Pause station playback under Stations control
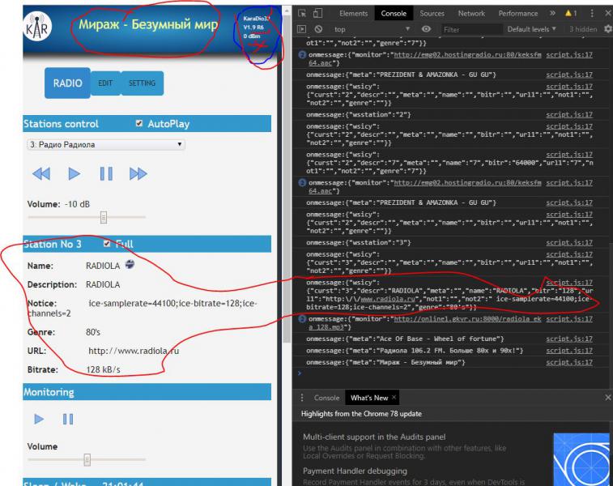The image size is (613, 486). pos(106,173)
